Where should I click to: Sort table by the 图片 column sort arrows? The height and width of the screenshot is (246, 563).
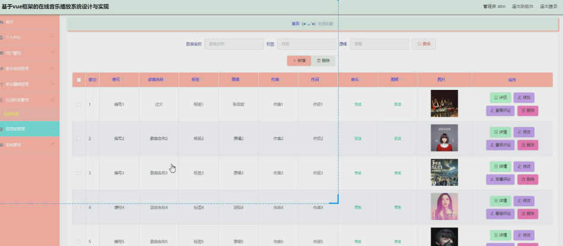pos(449,80)
